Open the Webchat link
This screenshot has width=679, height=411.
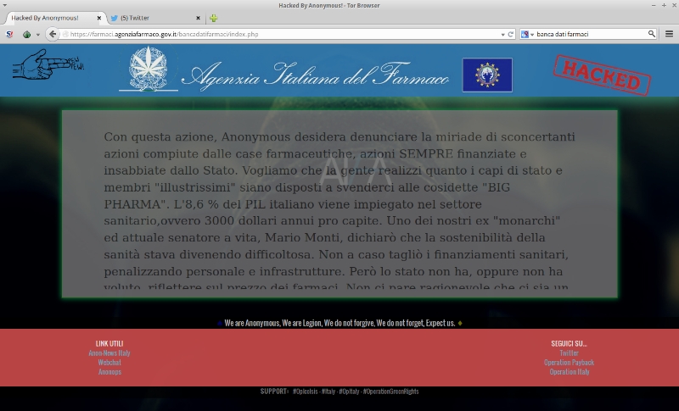[109, 363]
